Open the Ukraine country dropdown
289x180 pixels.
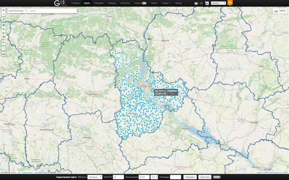tap(218, 3)
